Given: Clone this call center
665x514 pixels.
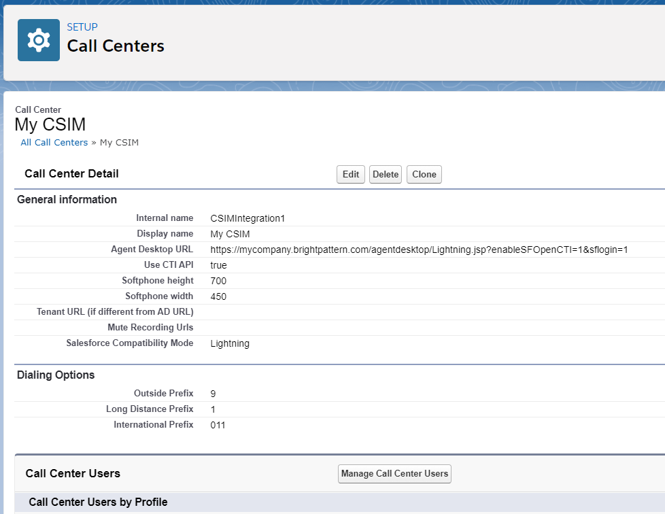Looking at the screenshot, I should [x=424, y=174].
